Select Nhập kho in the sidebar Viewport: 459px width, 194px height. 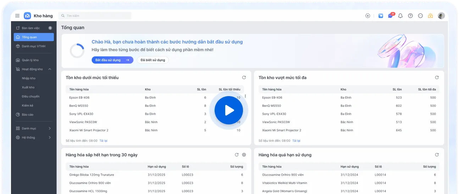point(29,78)
